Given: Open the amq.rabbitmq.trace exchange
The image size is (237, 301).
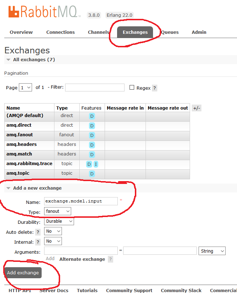Looking at the screenshot, I should [30, 164].
